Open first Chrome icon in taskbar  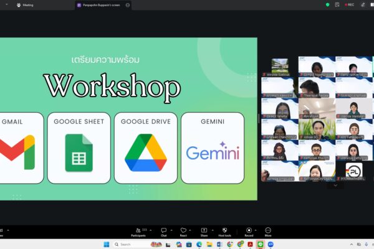[x=230, y=244]
